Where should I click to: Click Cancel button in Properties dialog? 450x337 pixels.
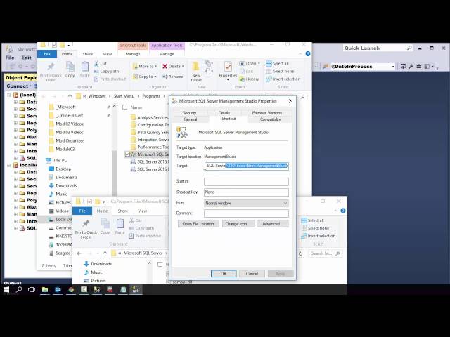(252, 274)
